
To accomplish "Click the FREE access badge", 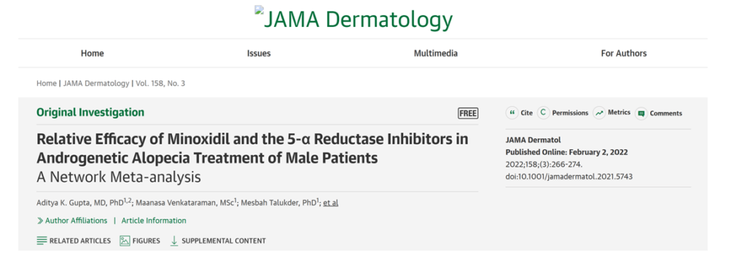I will (468, 113).
